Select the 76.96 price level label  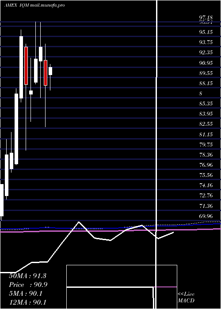tap(206, 165)
